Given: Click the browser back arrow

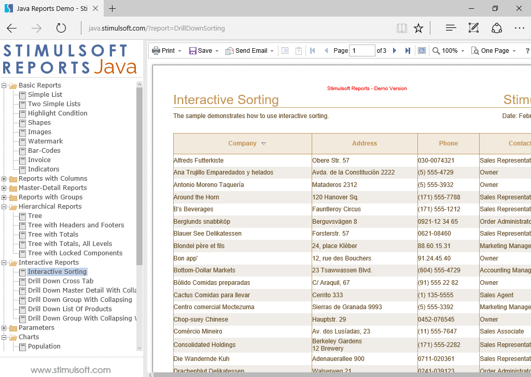Looking at the screenshot, I should [x=12, y=28].
